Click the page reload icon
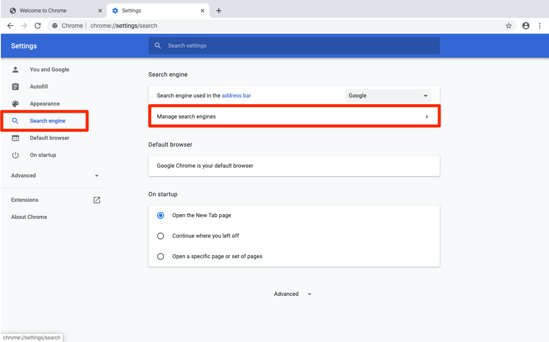Screen dimensions: 549x342 (38, 26)
